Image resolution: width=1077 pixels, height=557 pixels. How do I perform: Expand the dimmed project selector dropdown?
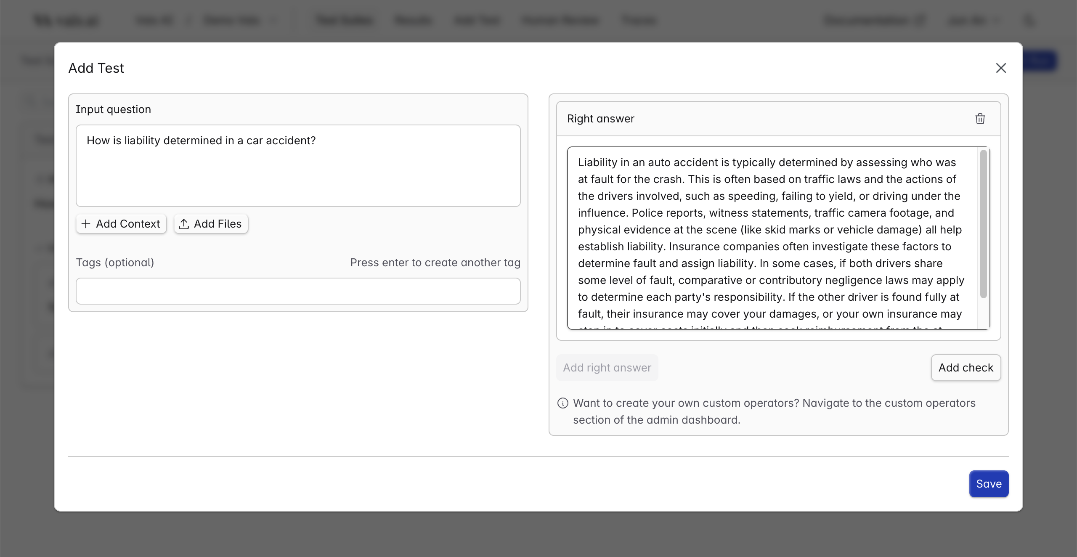point(238,20)
